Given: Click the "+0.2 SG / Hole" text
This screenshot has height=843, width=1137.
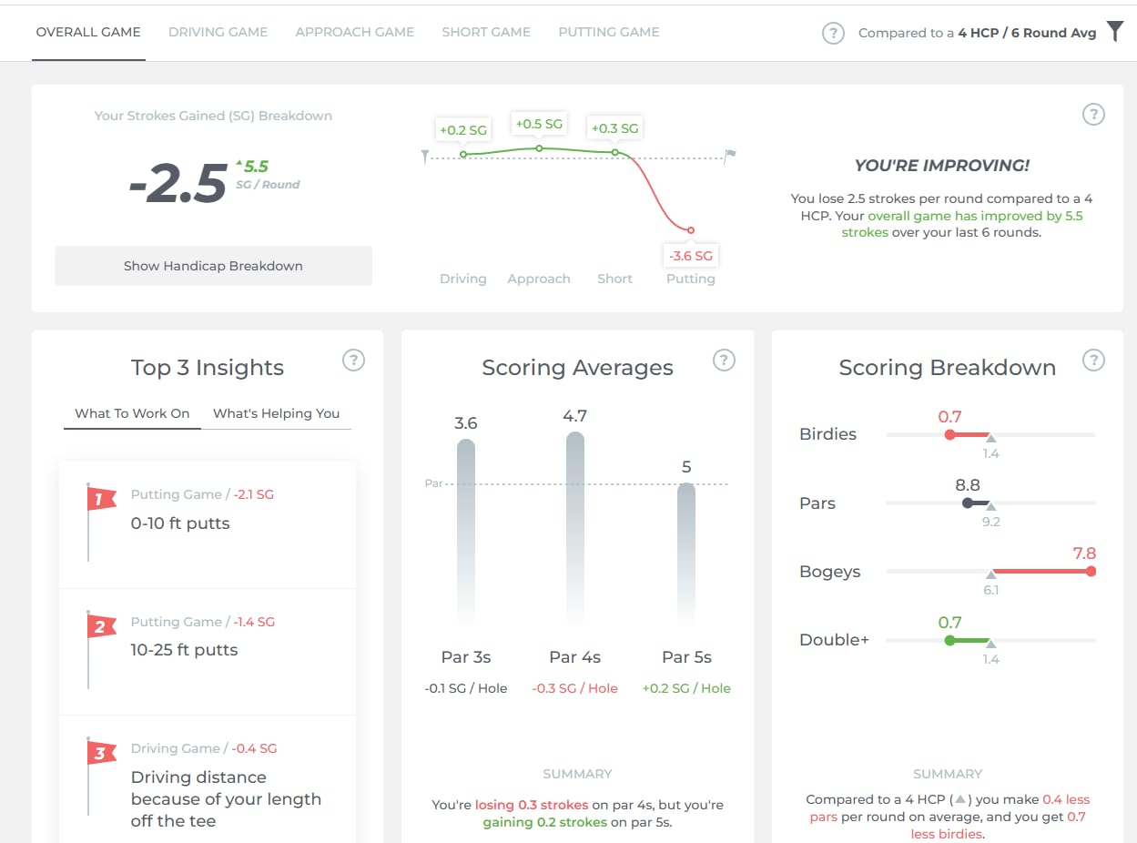Looking at the screenshot, I should click(x=686, y=688).
